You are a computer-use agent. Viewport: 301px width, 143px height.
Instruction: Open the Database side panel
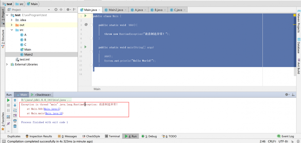point(299,46)
